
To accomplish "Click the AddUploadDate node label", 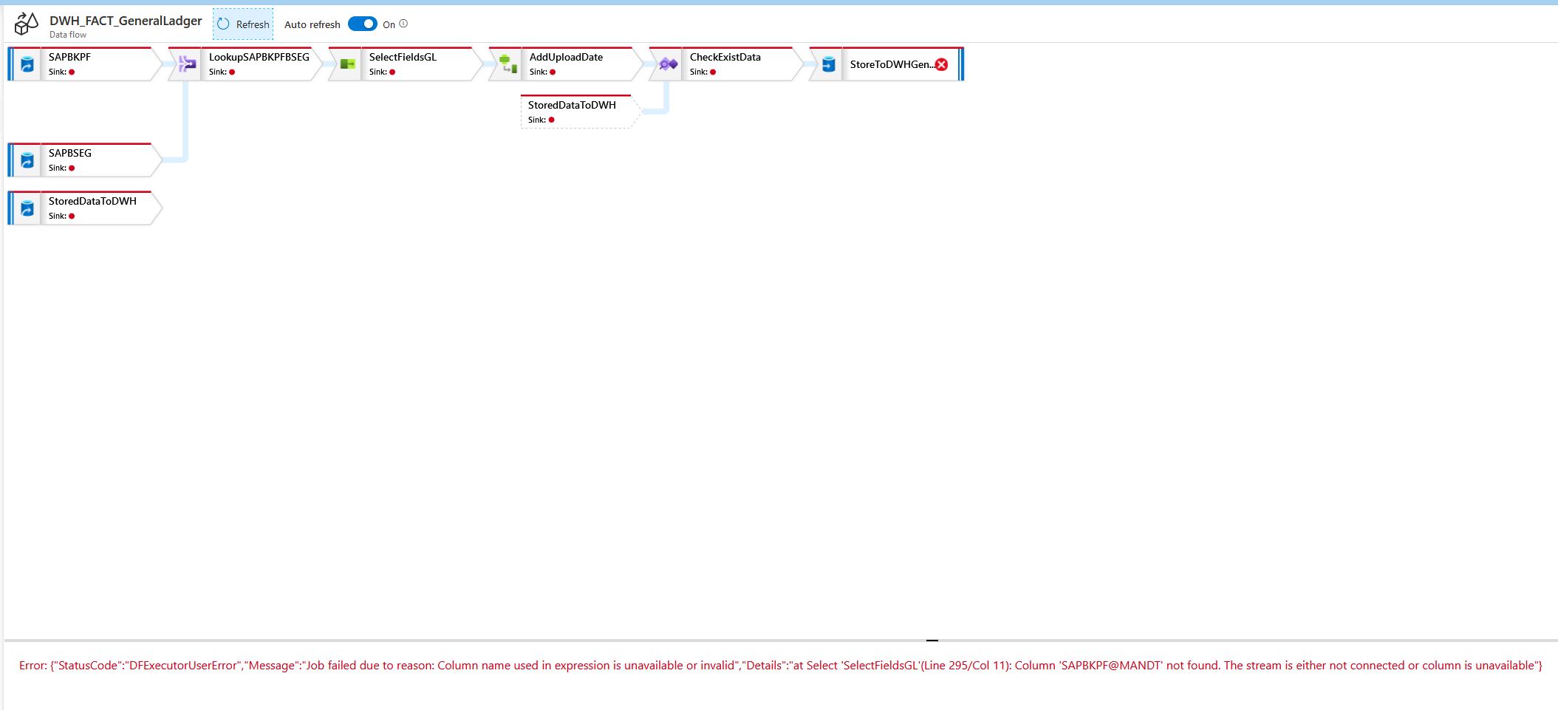I will coord(566,57).
